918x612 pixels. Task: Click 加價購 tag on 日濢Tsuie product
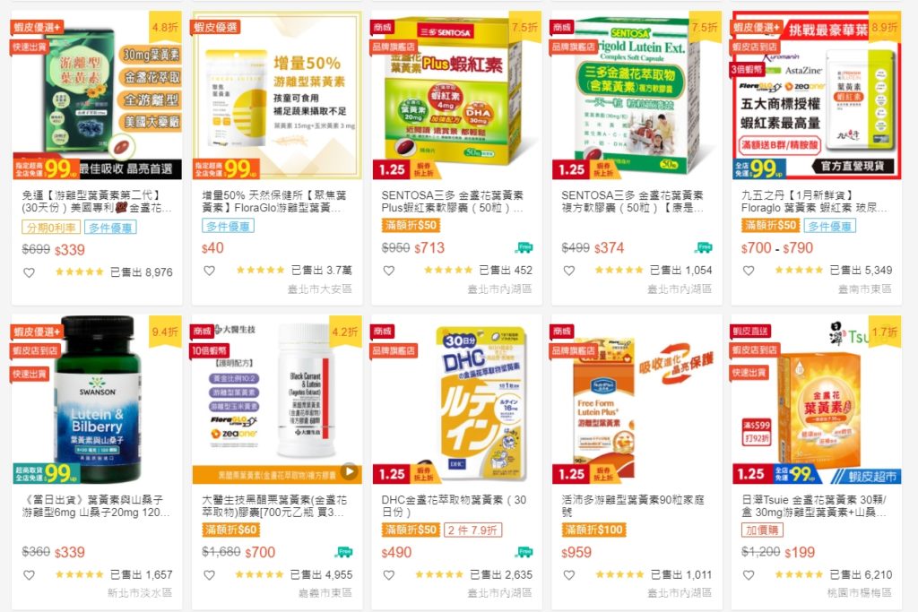(764, 530)
